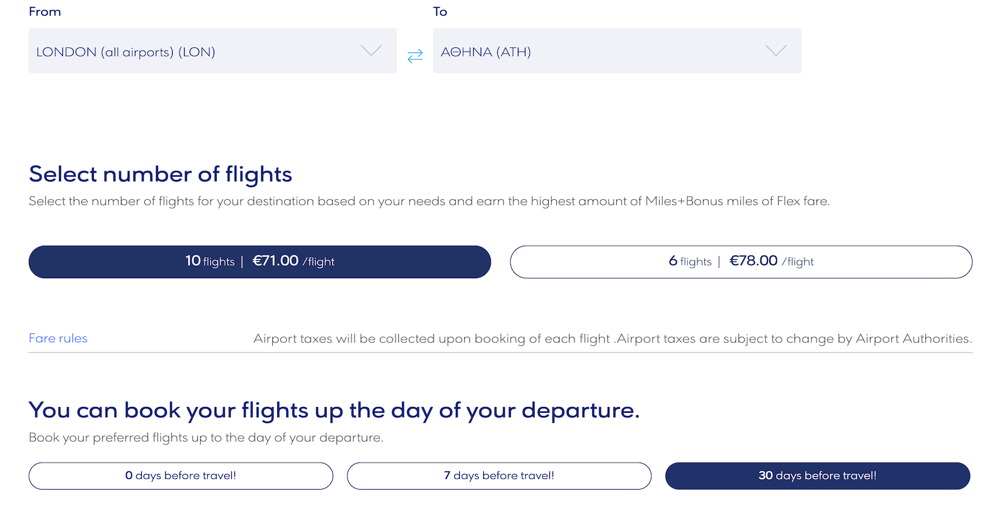Activate the dark-filled 30 days booking option
This screenshot has width=1008, height=513.
click(x=818, y=476)
